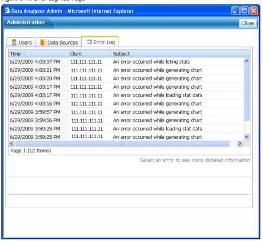Click the scroll left arrow below the list
This screenshot has width=262, height=241.
(x=11, y=143)
